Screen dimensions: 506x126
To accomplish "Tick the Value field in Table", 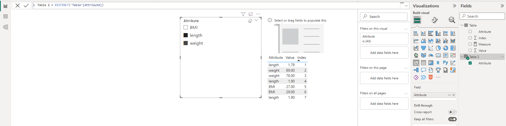I will pyautogui.click(x=470, y=50).
